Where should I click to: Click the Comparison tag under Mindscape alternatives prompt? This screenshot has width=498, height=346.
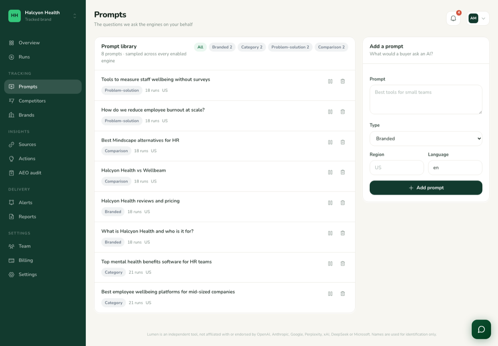click(116, 151)
